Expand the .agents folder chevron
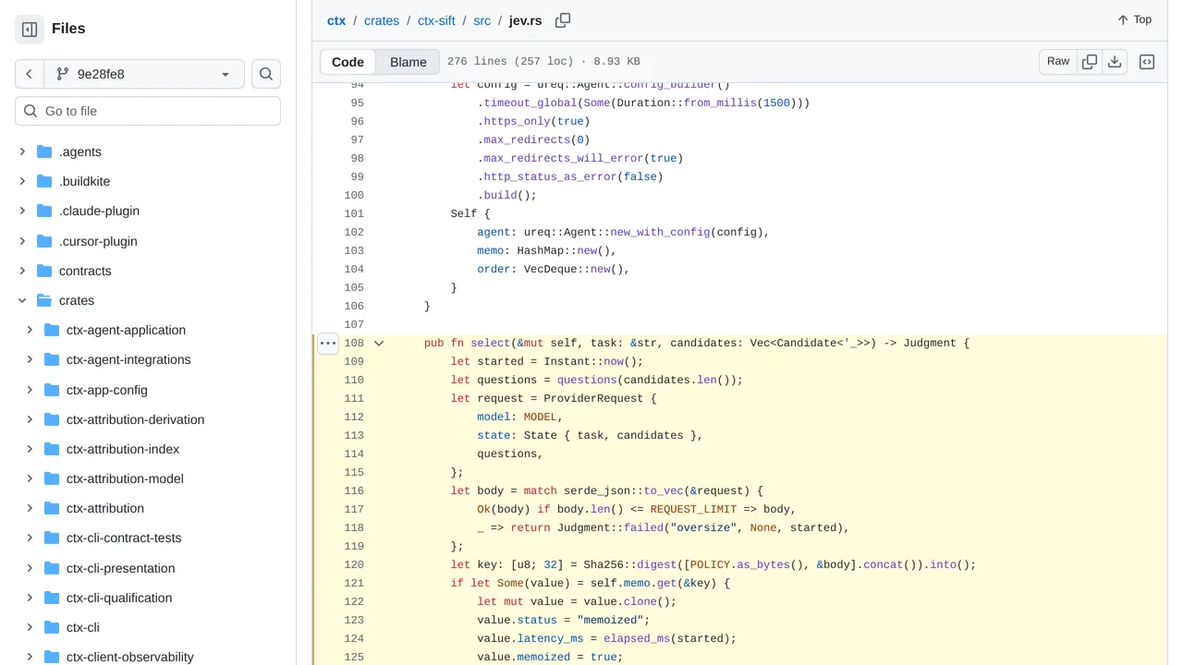 pos(22,151)
